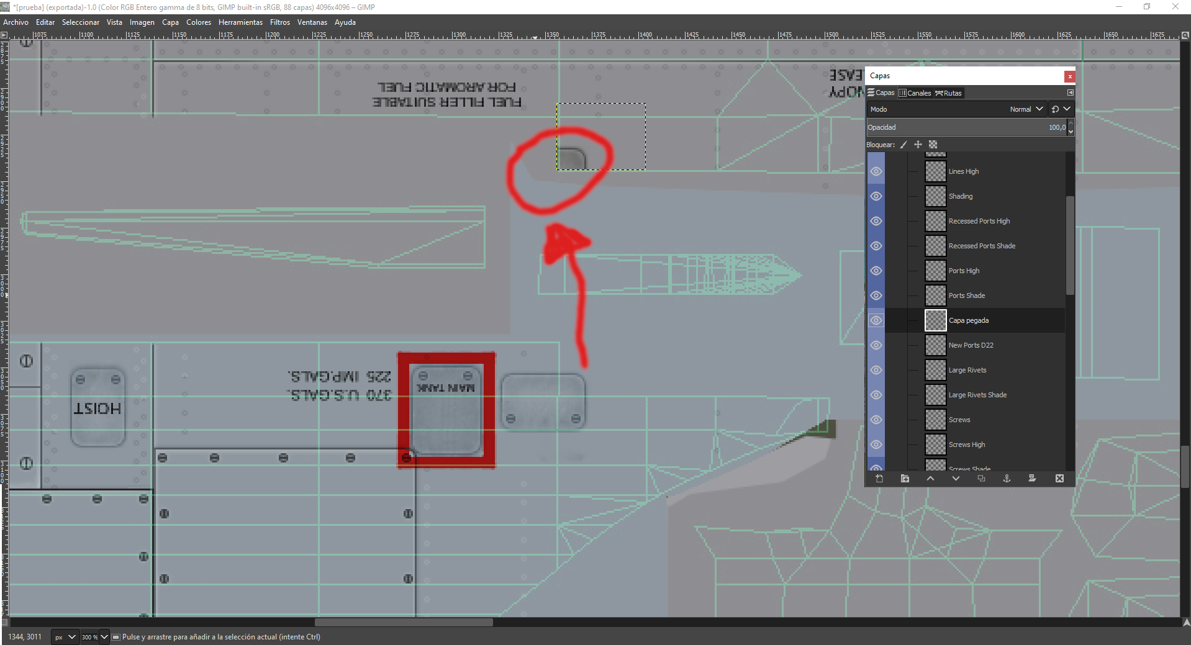Raise the selected layer one step
Screen dimensions: 1191x645
point(930,479)
